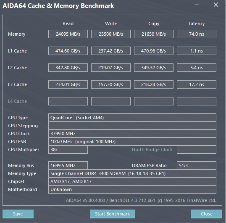Click the Memory Write 23500 MB/s field

click(x=111, y=34)
